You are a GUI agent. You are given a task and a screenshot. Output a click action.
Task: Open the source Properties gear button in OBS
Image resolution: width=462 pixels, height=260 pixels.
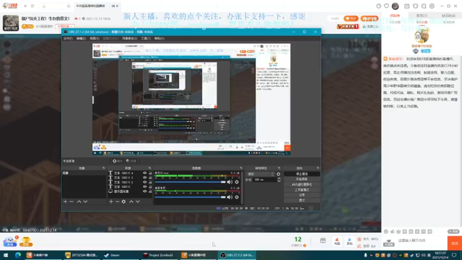(x=117, y=161)
